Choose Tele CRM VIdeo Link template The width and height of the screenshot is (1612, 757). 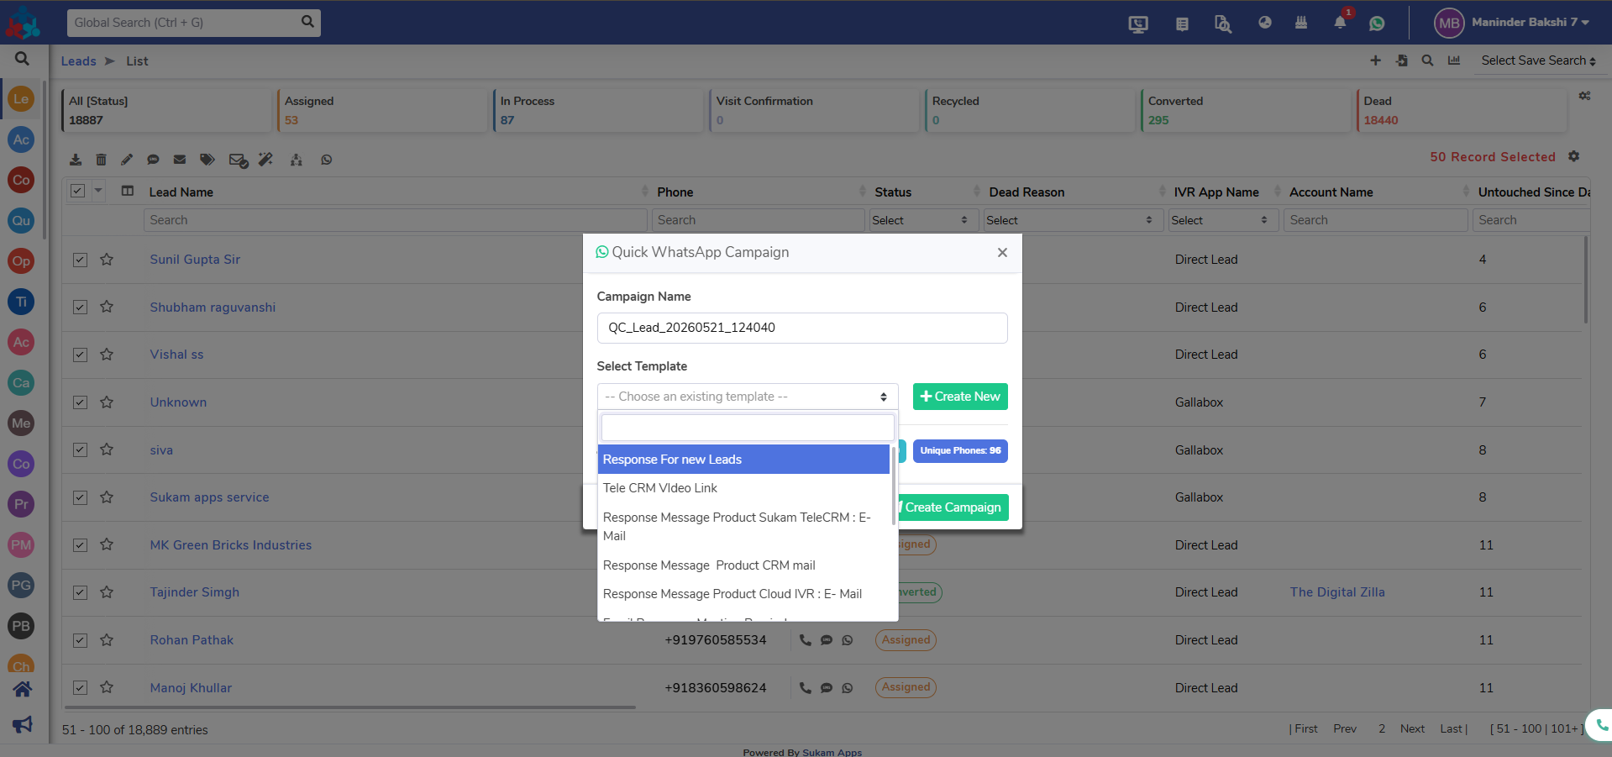(743, 488)
